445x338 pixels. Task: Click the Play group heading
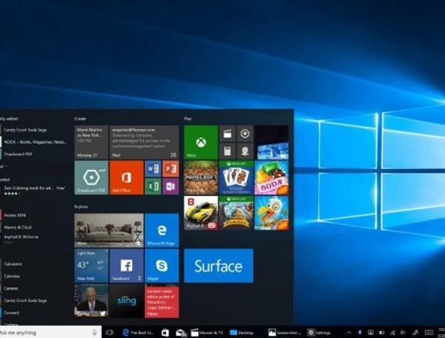pos(188,118)
